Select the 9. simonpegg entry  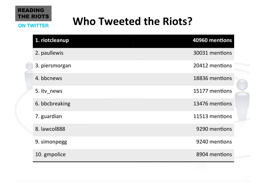51,142
